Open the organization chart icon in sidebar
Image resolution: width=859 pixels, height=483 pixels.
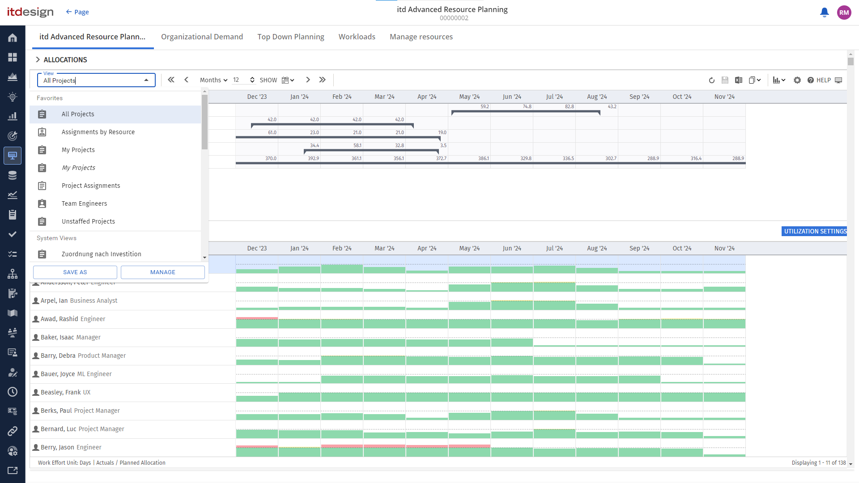click(x=13, y=274)
